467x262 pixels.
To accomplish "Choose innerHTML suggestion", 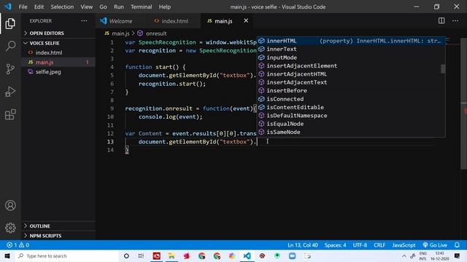I will (351, 41).
